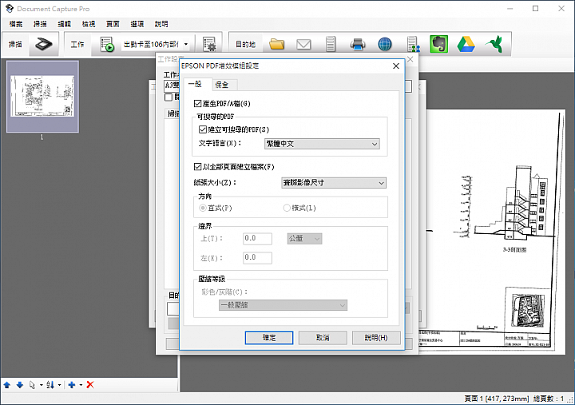The height and width of the screenshot is (405, 575).
Task: Select page 1 thumbnail
Action: tap(42, 97)
